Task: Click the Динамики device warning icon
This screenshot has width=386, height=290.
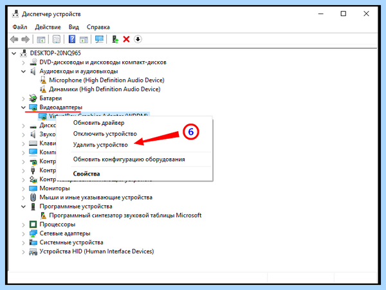Action: pos(43,89)
